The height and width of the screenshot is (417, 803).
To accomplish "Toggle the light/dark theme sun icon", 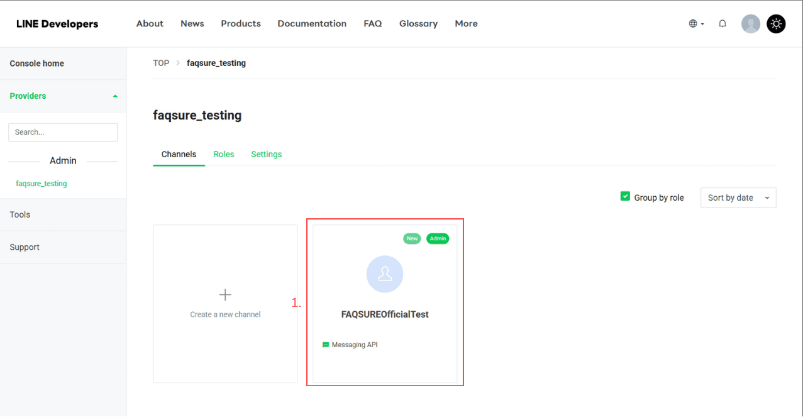I will pyautogui.click(x=776, y=24).
